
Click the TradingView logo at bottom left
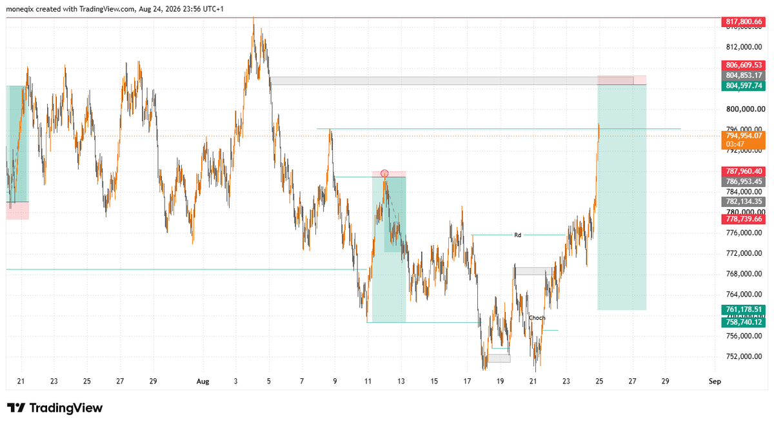pos(55,408)
